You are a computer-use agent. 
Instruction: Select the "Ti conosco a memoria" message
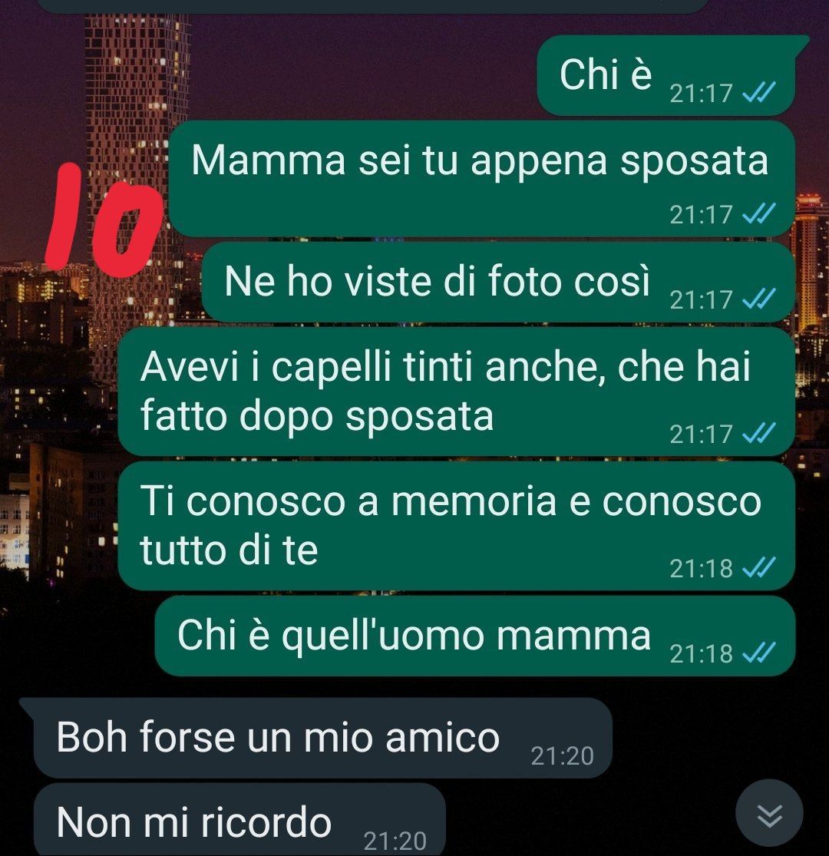(x=456, y=526)
